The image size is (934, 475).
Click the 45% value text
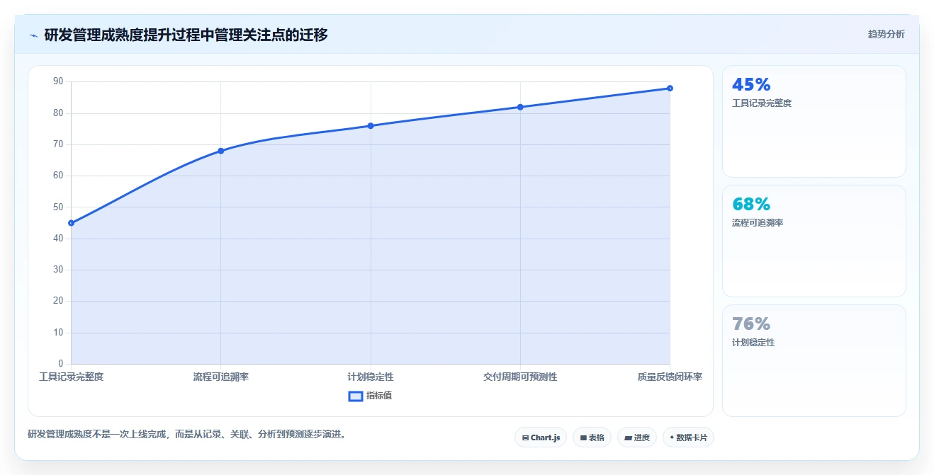751,85
